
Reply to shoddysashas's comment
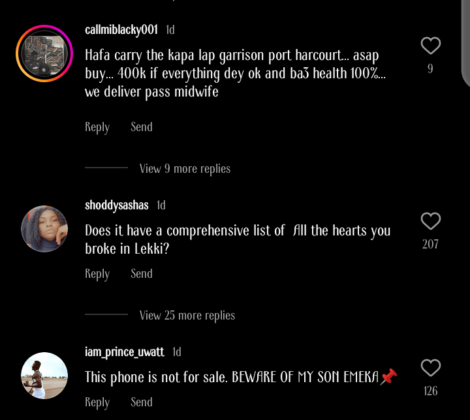(x=97, y=273)
